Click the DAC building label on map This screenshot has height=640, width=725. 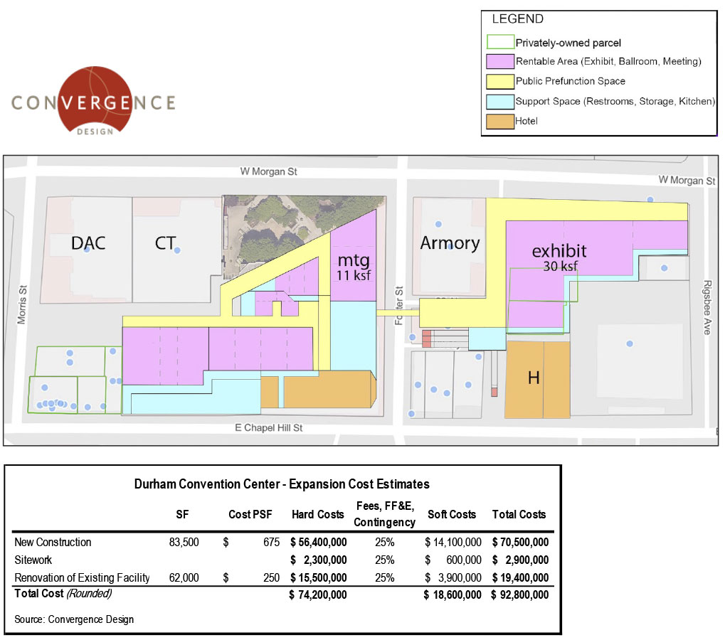tap(88, 243)
